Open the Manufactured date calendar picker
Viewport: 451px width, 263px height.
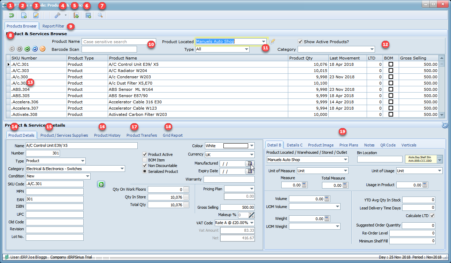pyautogui.click(x=250, y=164)
